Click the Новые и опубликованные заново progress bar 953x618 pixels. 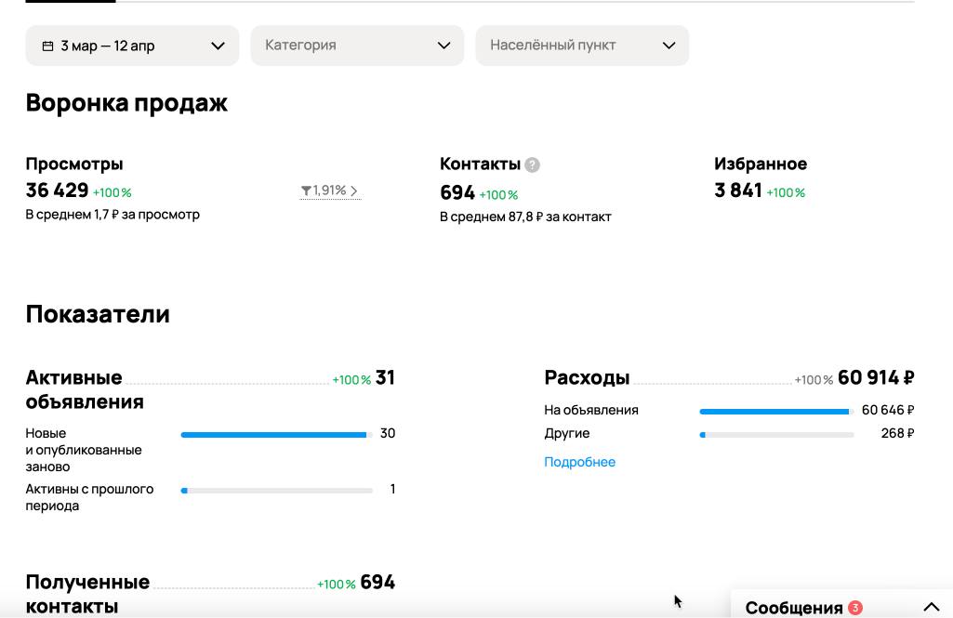276,434
